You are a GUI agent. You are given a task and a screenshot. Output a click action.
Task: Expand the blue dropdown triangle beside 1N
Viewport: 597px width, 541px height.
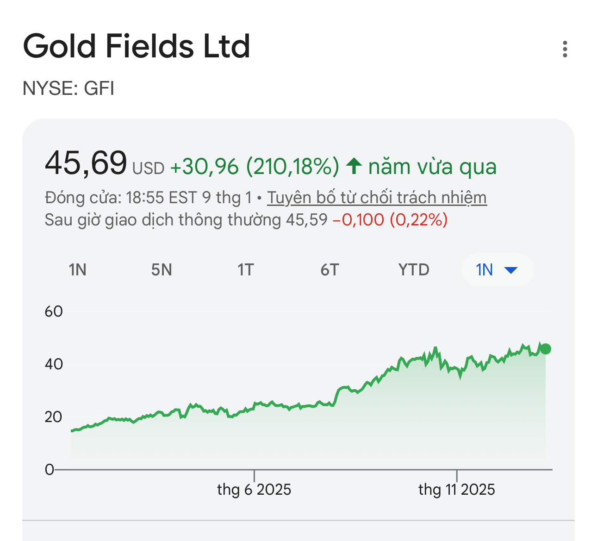tap(510, 270)
